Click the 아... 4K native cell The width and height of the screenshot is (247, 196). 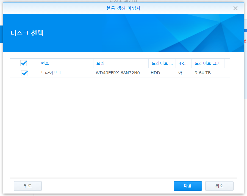pos(182,73)
